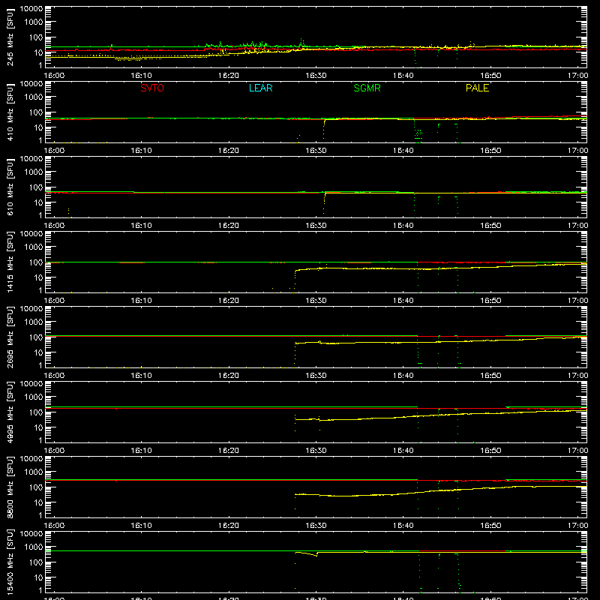This screenshot has width=600, height=600.
Task: Click 16:10 tick label under 410 MHz panel
Action: coord(142,151)
